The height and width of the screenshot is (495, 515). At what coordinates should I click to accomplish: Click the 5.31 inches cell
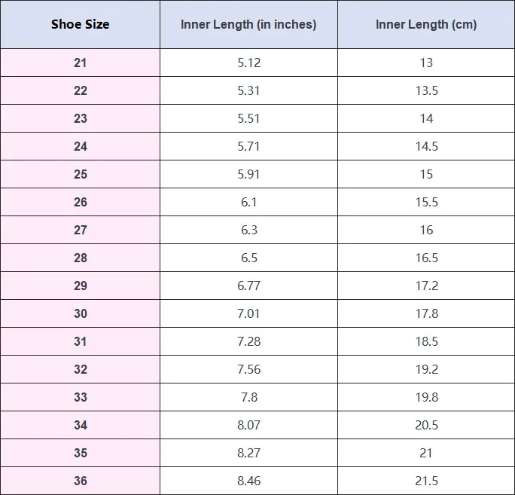pyautogui.click(x=248, y=90)
